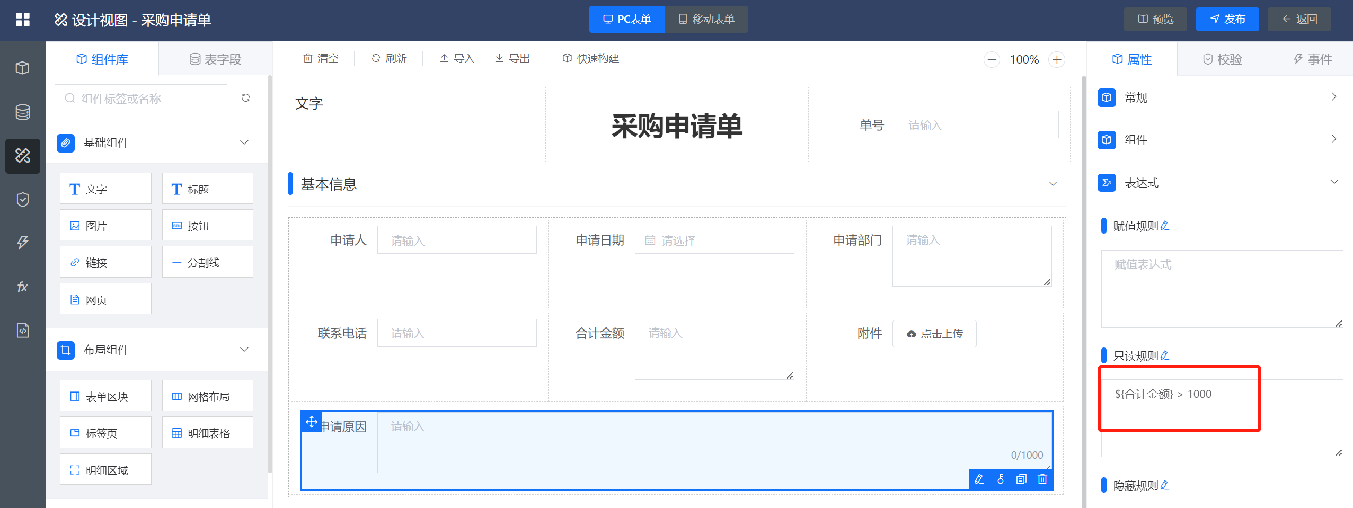This screenshot has width=1353, height=508.
Task: Collapse the 布局组件 section
Action: pyautogui.click(x=244, y=350)
